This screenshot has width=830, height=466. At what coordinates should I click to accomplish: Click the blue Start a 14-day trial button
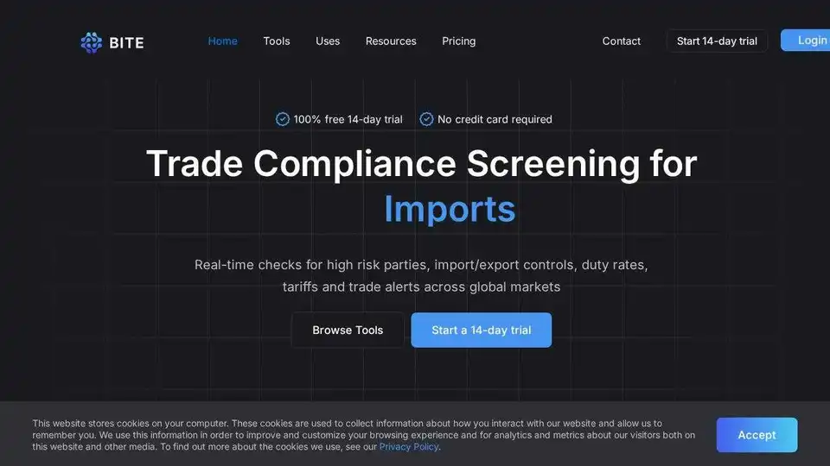click(481, 330)
